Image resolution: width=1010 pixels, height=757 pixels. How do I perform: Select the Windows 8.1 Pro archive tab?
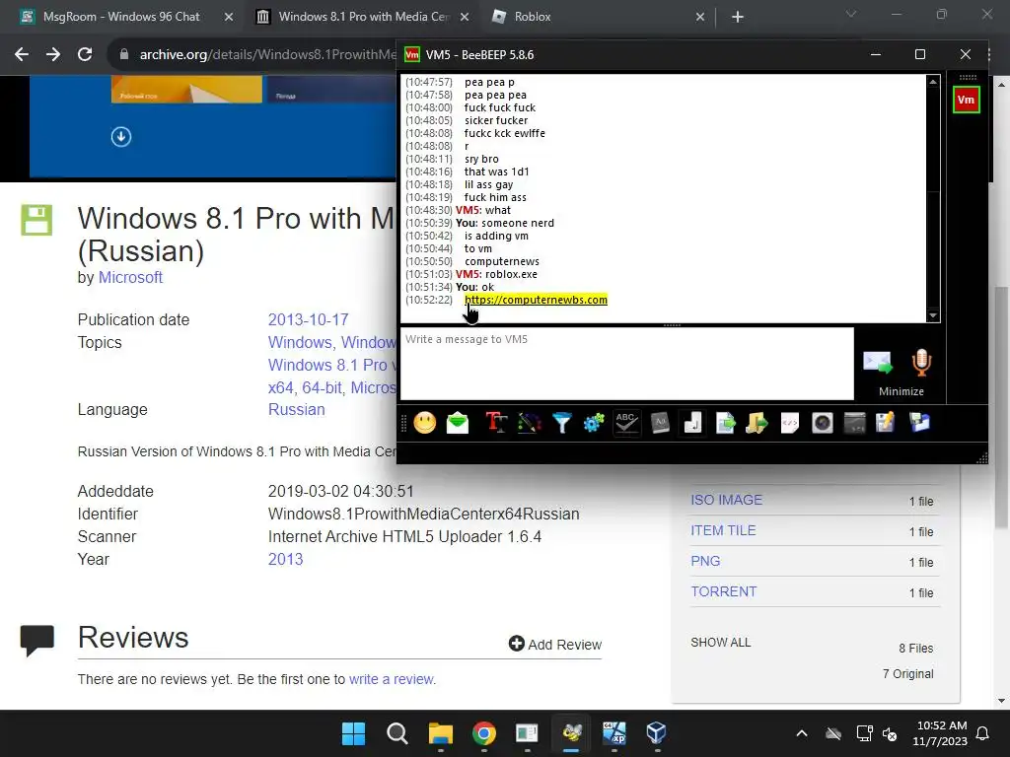364,17
